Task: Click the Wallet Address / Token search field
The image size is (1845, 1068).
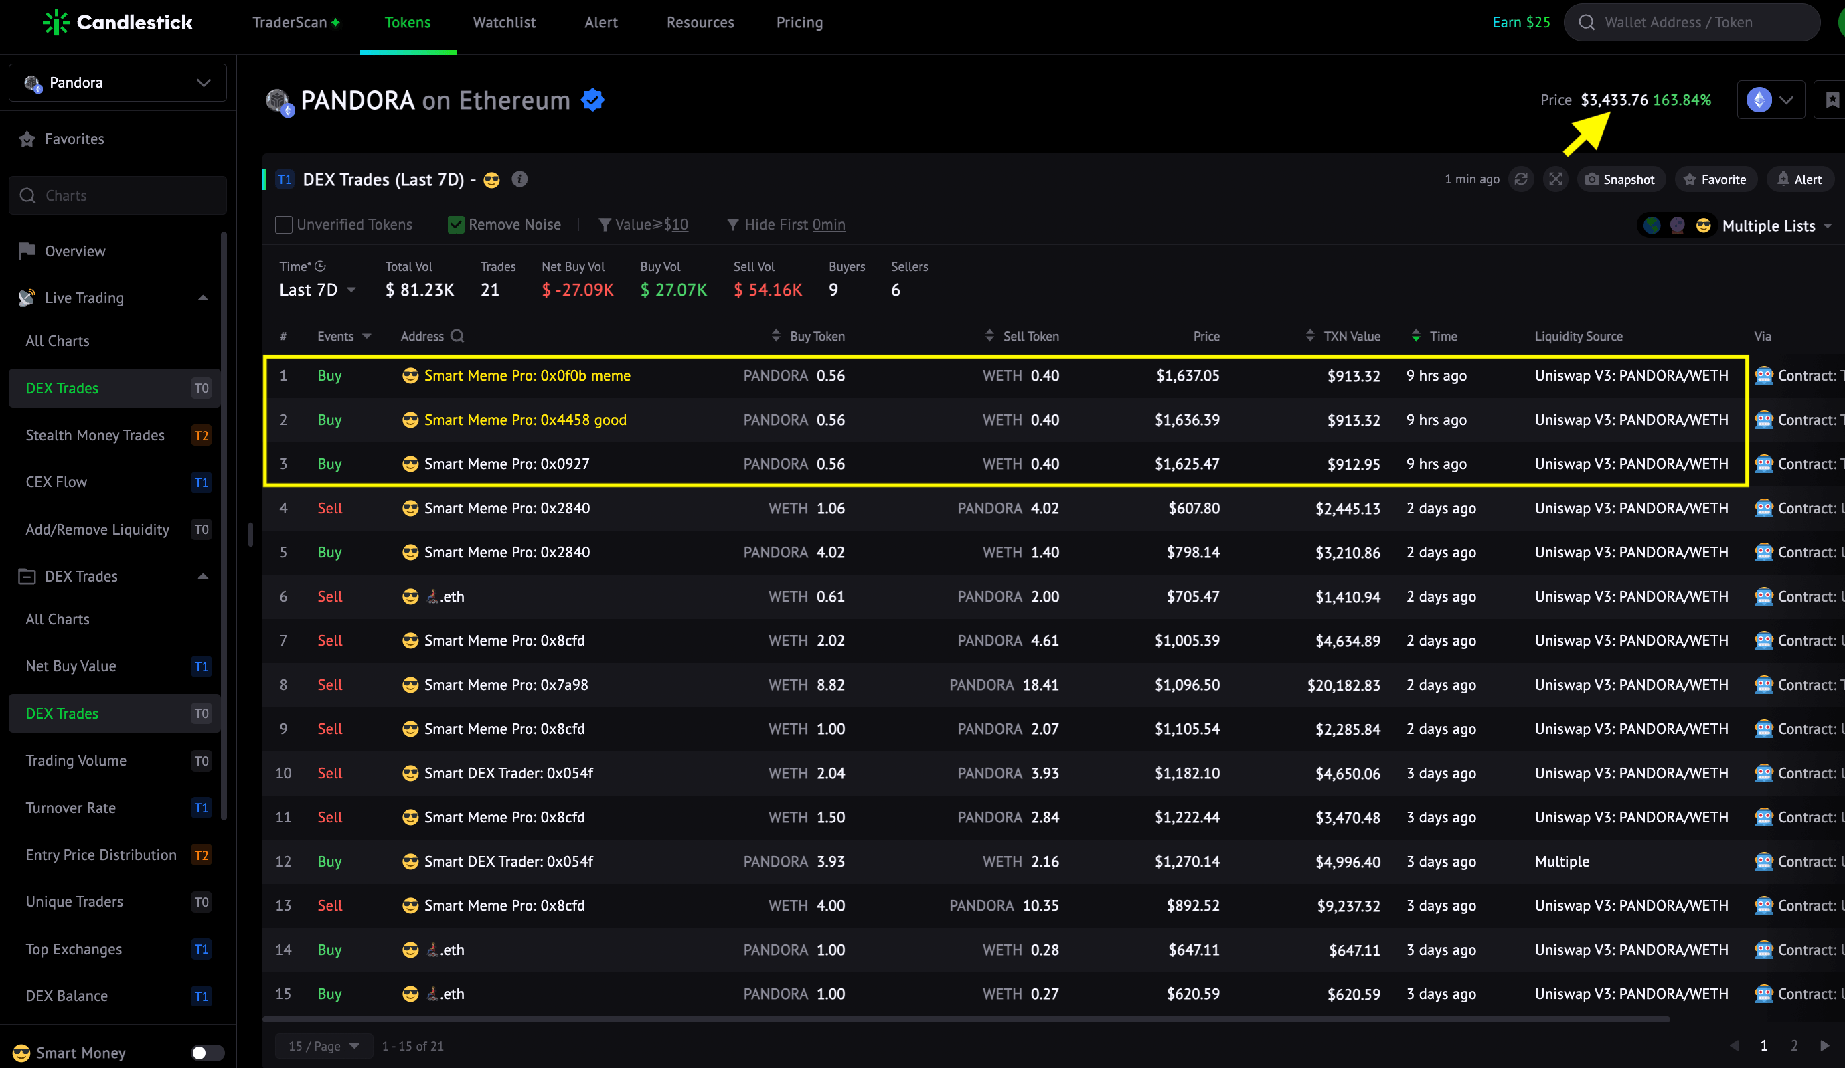Action: 1692,23
